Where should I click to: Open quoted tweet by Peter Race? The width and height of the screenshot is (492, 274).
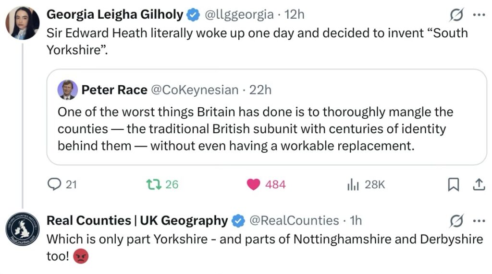(267, 128)
